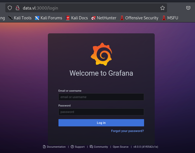195x153 pixels.
Task: Click the Kali Tools bookmark icon
Action: [11, 18]
